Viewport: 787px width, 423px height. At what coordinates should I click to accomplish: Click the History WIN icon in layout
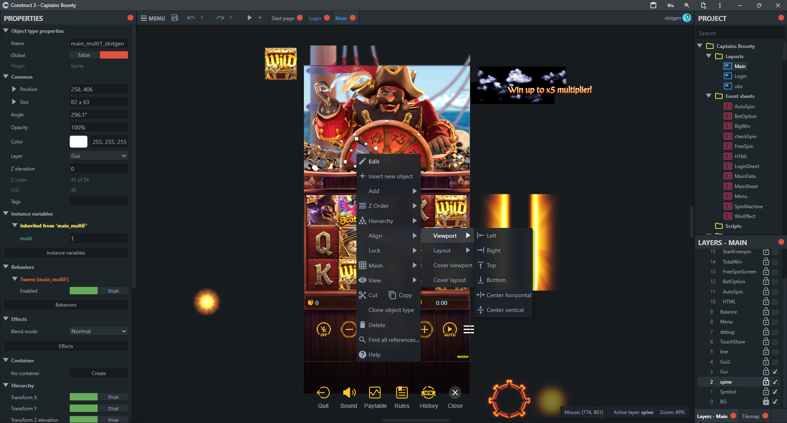[429, 393]
